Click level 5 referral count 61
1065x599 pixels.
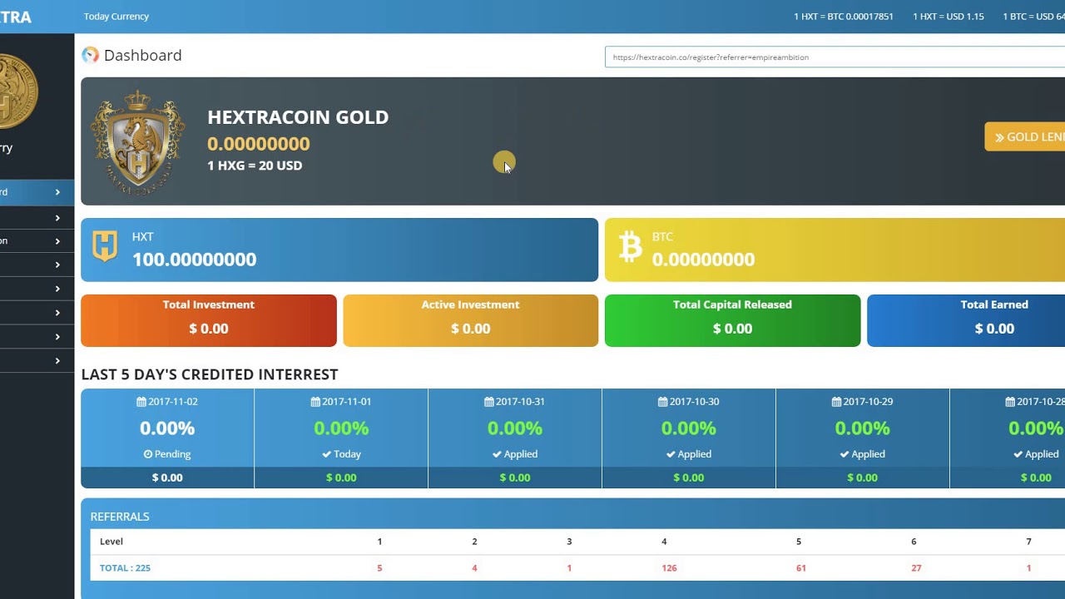pyautogui.click(x=801, y=568)
